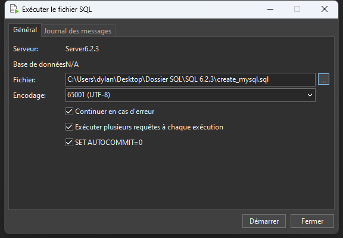Close the dialog with the X icon
This screenshot has width=343, height=238.
click(x=325, y=9)
